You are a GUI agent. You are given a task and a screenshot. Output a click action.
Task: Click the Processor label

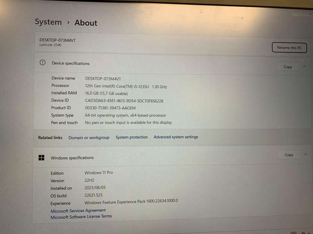pyautogui.click(x=60, y=85)
